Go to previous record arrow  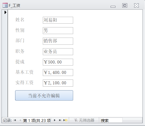(x=20, y=120)
